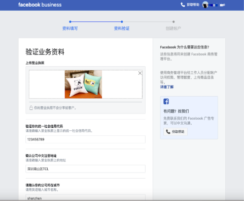Click middle progress step dot

122,22
